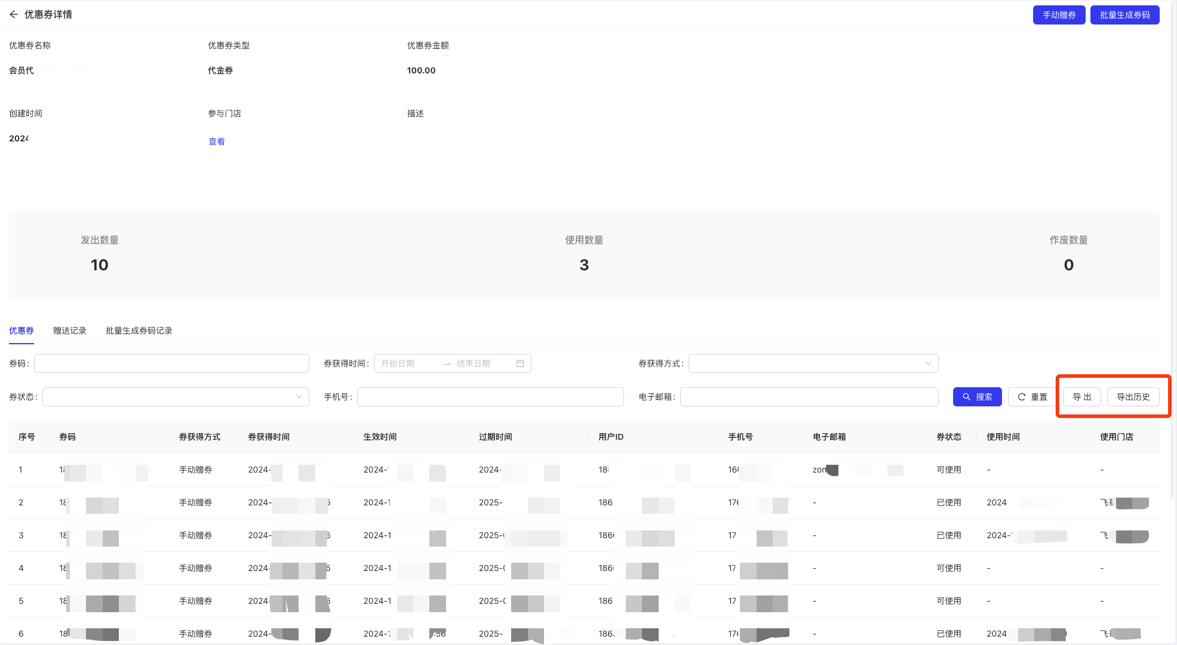The height and width of the screenshot is (645, 1177).
Task: Click the 使用时间 column header
Action: 1003,437
